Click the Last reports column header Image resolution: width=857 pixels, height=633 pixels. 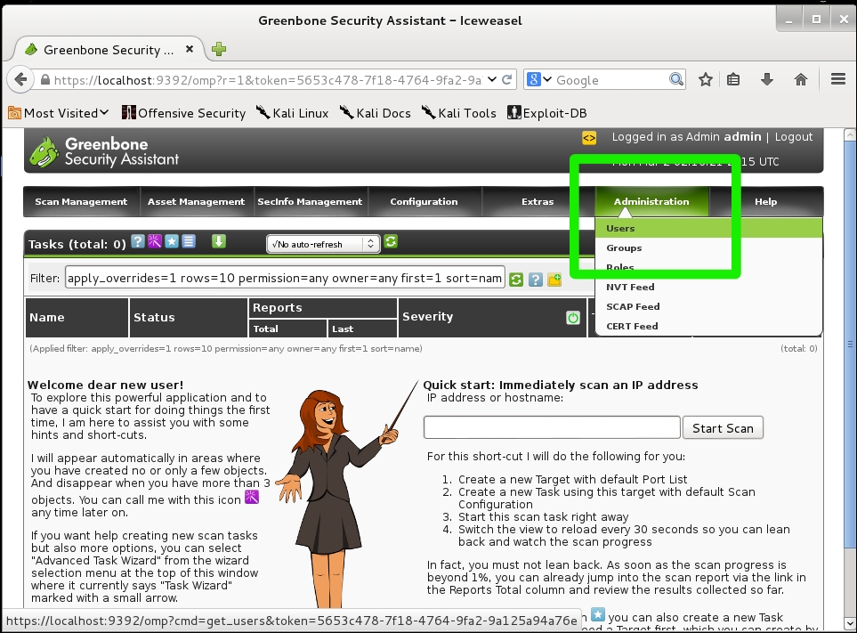click(343, 329)
